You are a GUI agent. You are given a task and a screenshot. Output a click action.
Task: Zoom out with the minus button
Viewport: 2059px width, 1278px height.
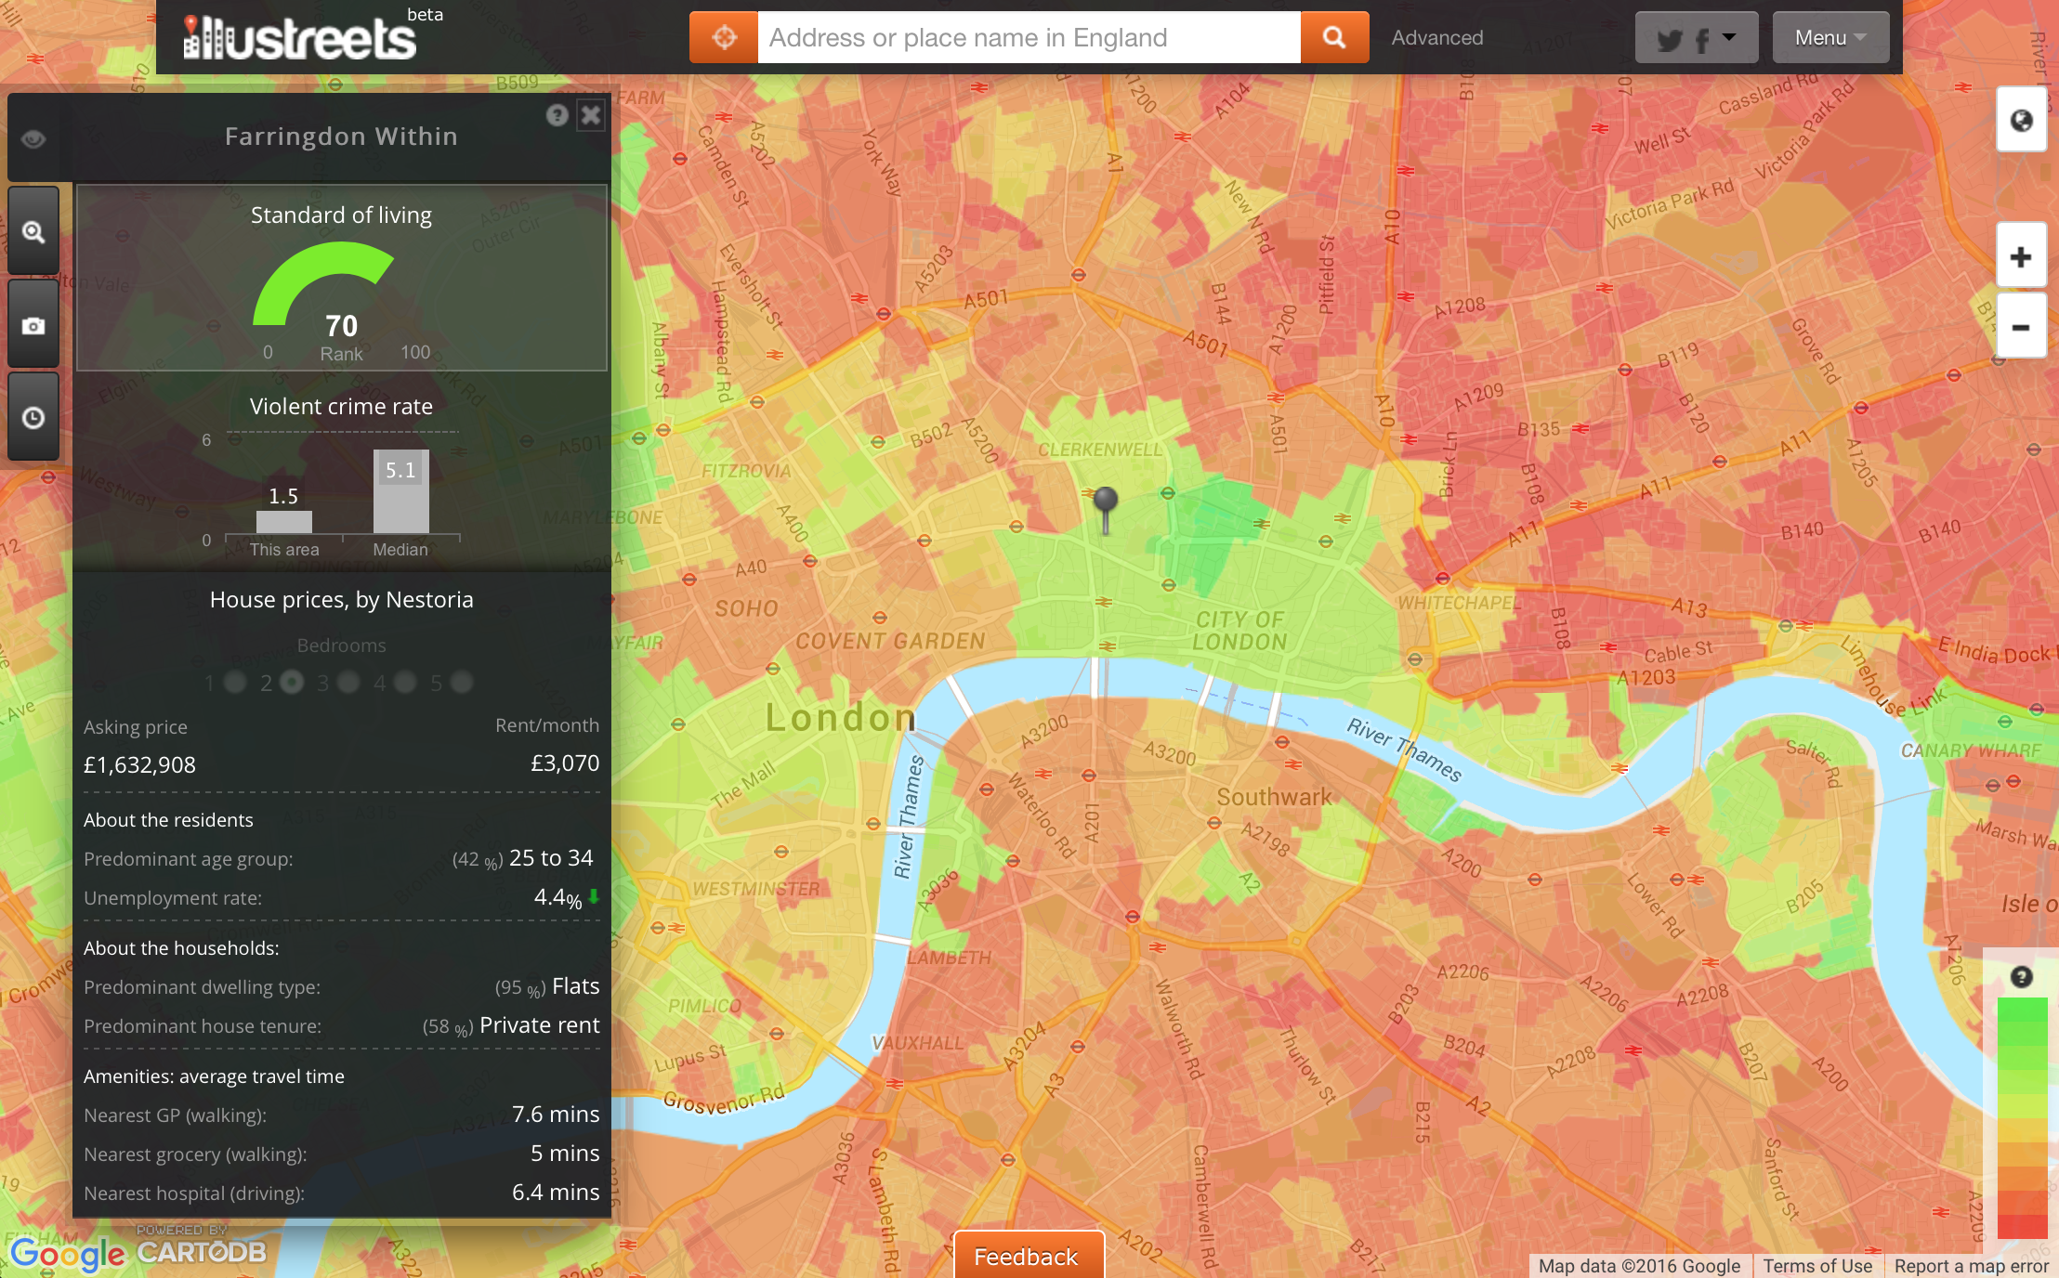tap(2021, 327)
